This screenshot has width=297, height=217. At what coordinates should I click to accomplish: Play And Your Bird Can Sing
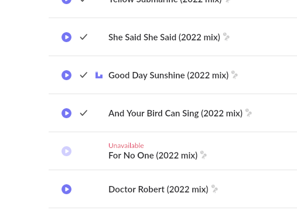(x=66, y=113)
